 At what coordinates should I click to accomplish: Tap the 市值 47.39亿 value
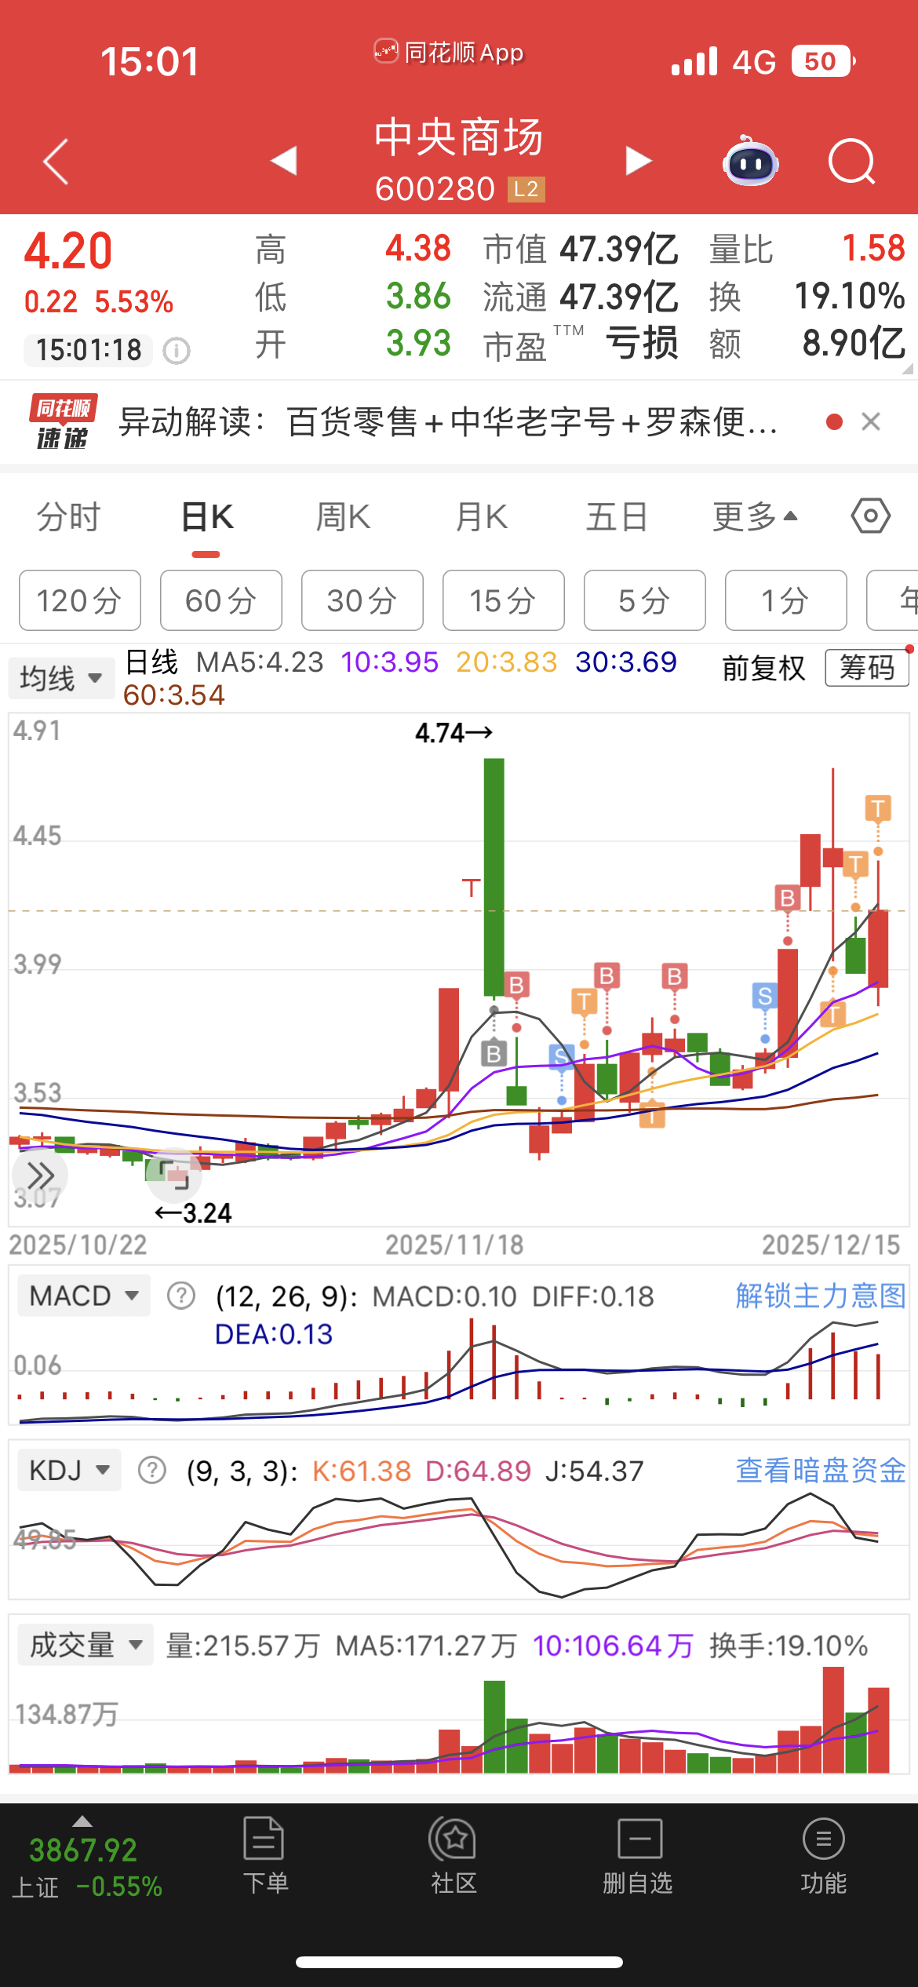point(619,250)
